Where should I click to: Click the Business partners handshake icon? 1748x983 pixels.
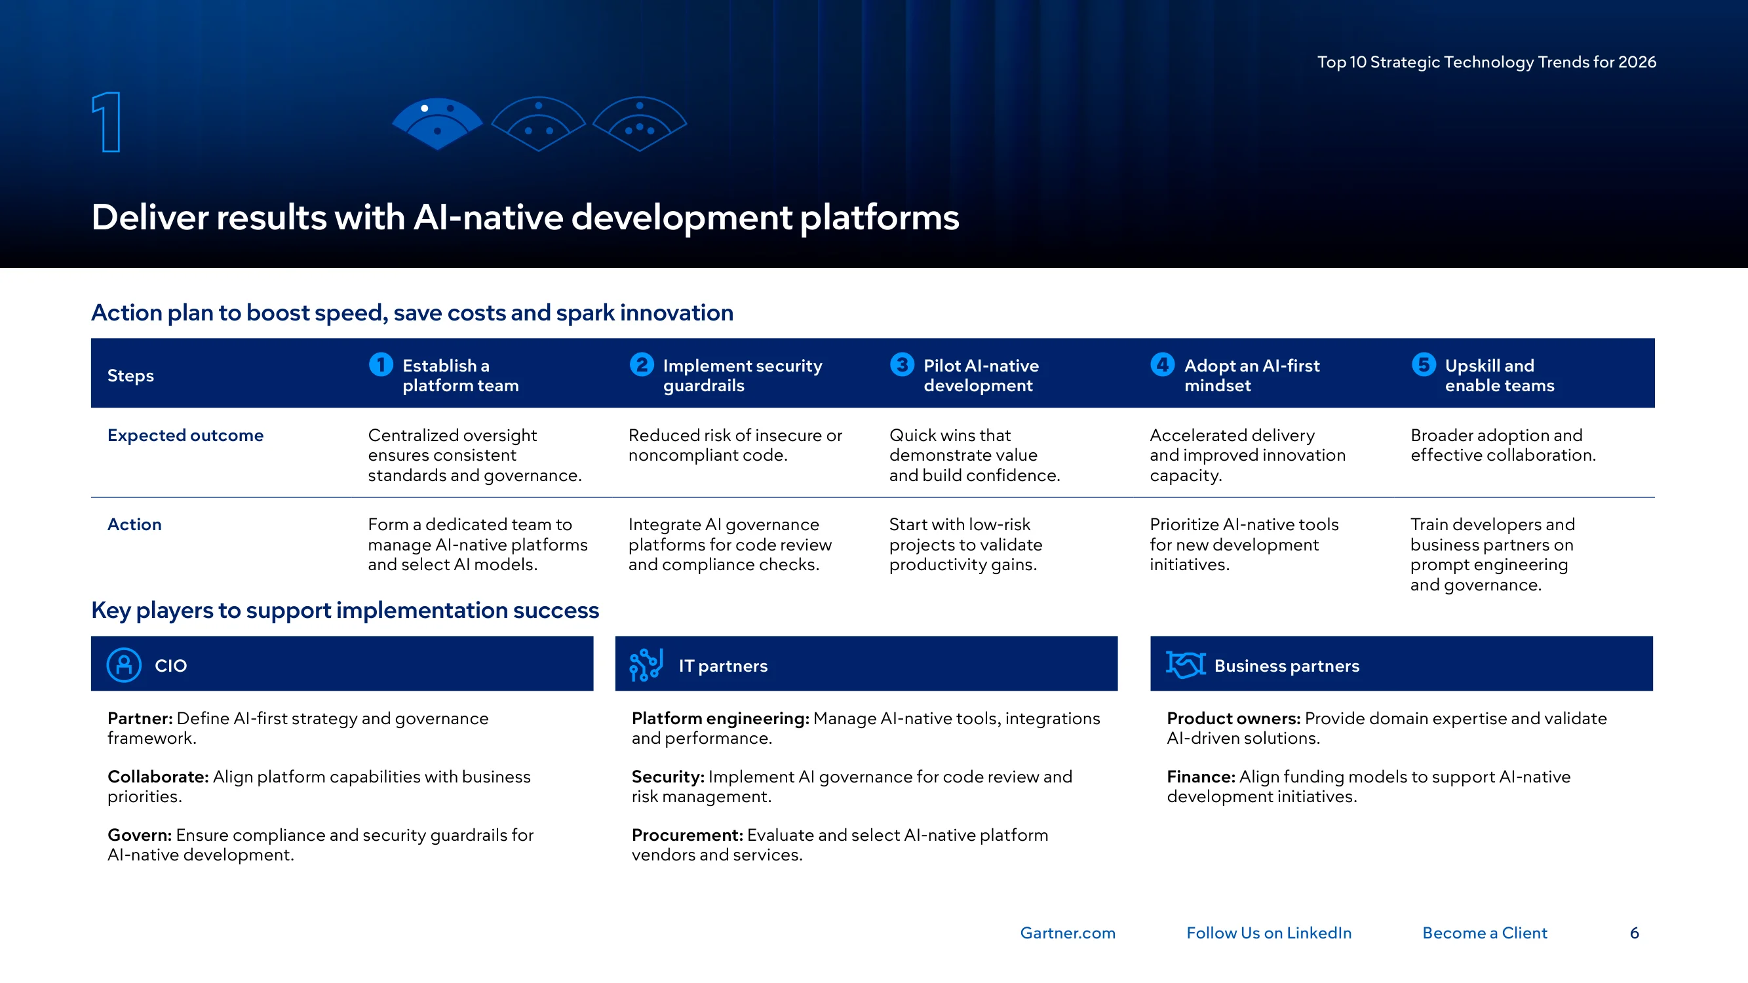coord(1186,665)
